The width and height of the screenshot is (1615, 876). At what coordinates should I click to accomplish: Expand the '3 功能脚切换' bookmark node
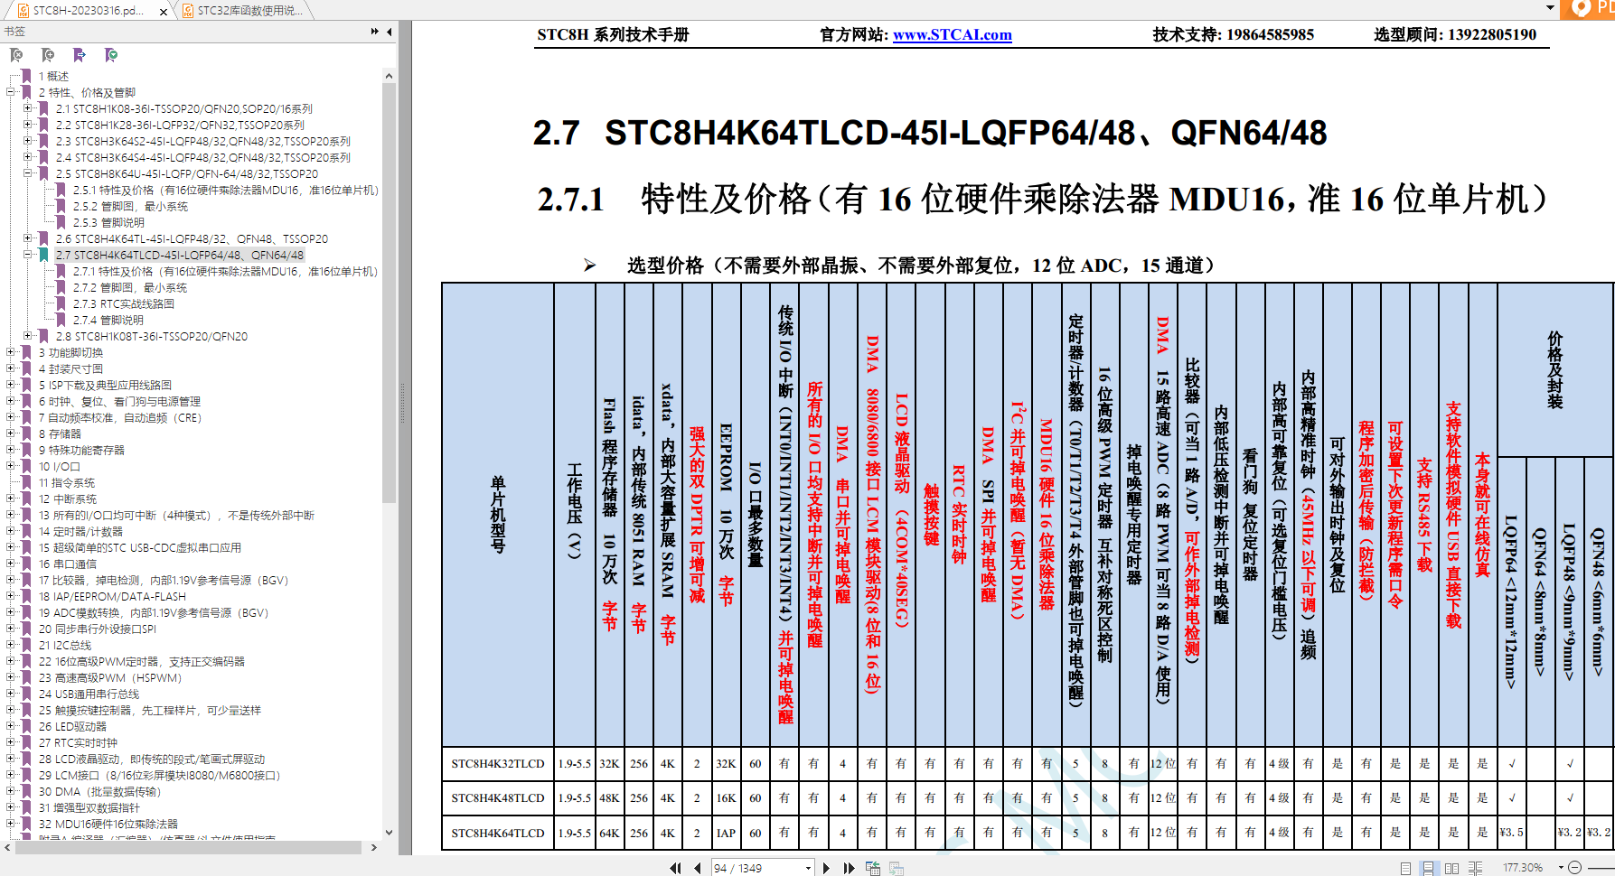coord(11,352)
